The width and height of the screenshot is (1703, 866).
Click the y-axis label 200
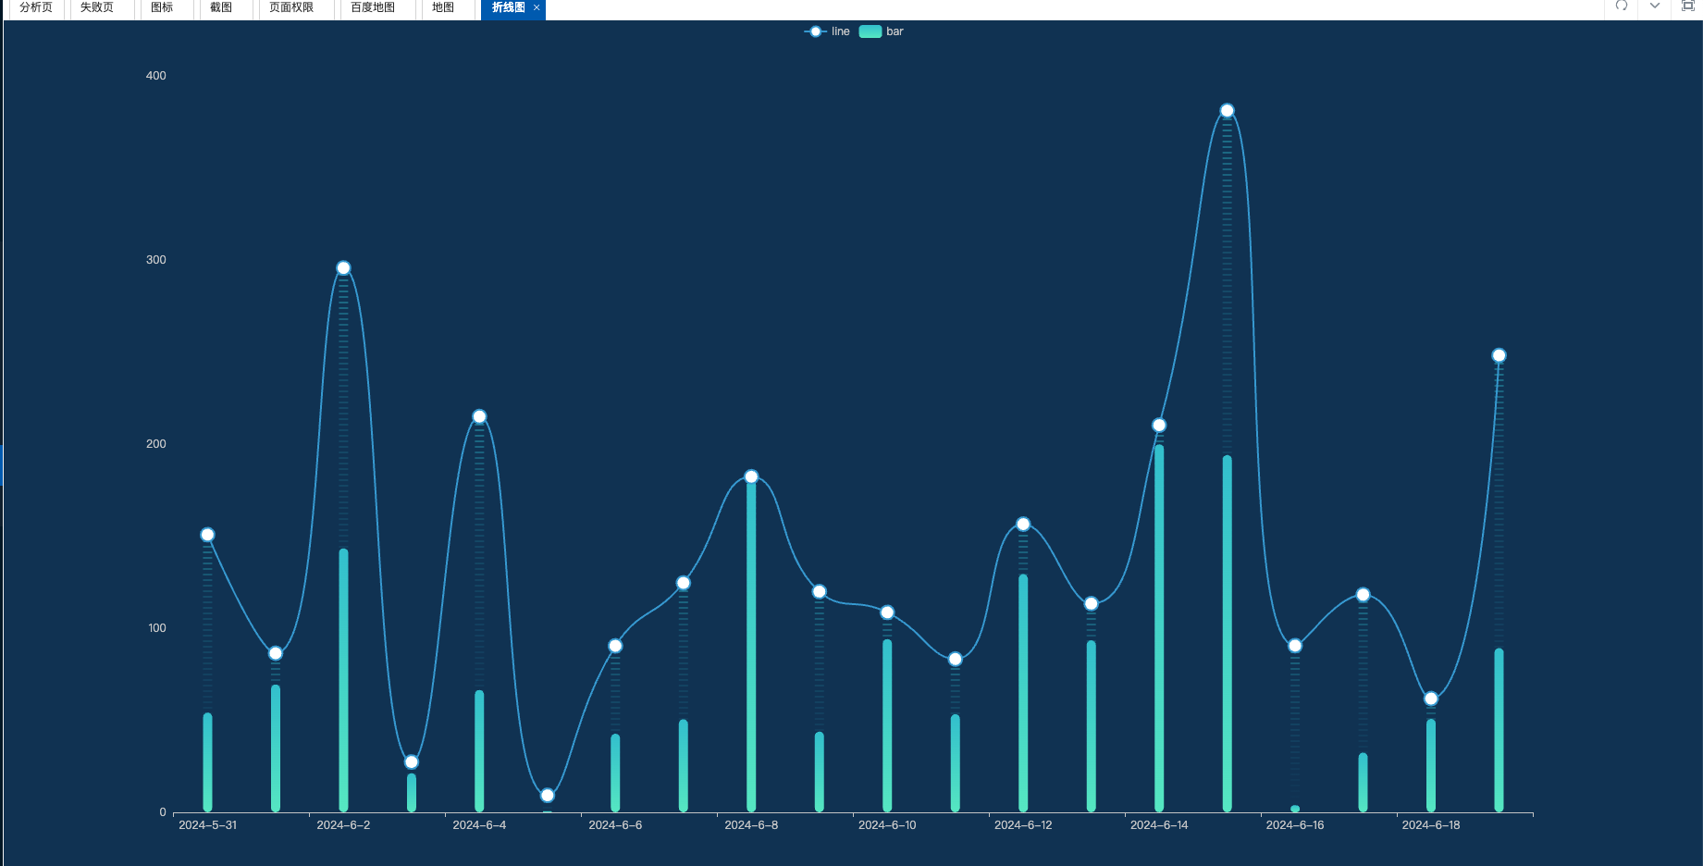(156, 444)
